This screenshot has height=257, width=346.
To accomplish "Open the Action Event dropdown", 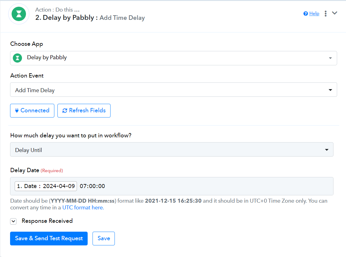I will (173, 90).
